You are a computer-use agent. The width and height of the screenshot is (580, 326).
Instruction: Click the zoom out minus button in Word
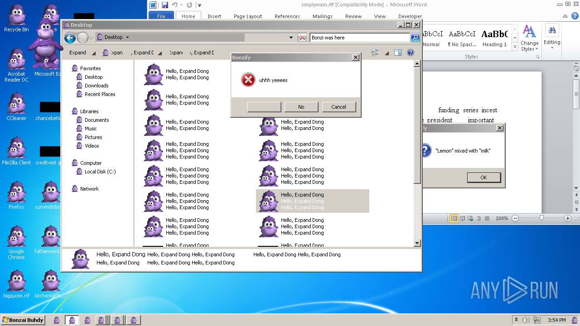click(515, 218)
